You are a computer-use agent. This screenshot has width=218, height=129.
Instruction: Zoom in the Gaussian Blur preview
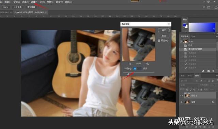click(x=147, y=64)
